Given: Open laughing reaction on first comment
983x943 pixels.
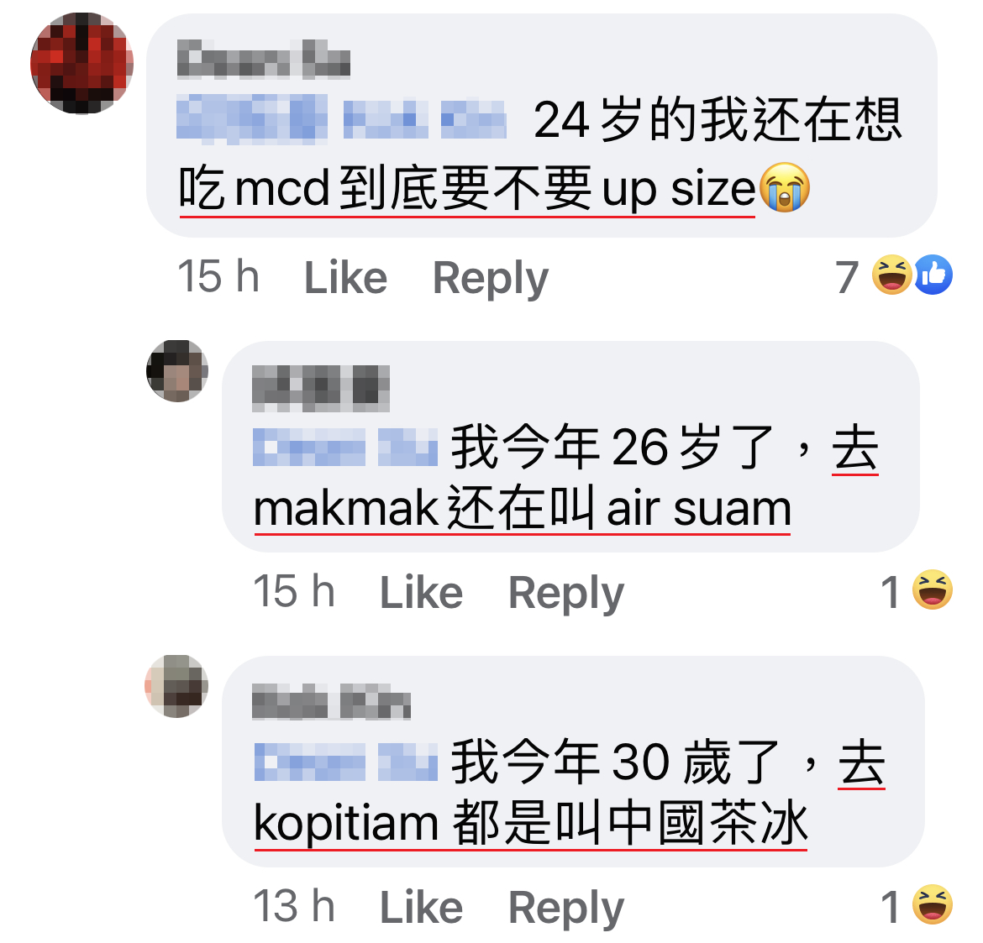Looking at the screenshot, I should pos(892,275).
